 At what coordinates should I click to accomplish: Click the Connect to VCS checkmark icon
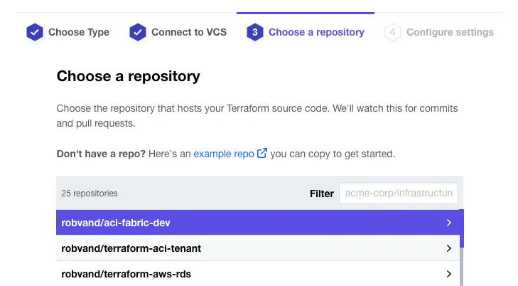[138, 33]
